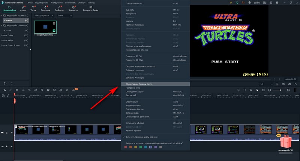Viewport: 300px width, 161px height.
Task: Open the edit adjustments sliders icon
Action: pos(67,90)
